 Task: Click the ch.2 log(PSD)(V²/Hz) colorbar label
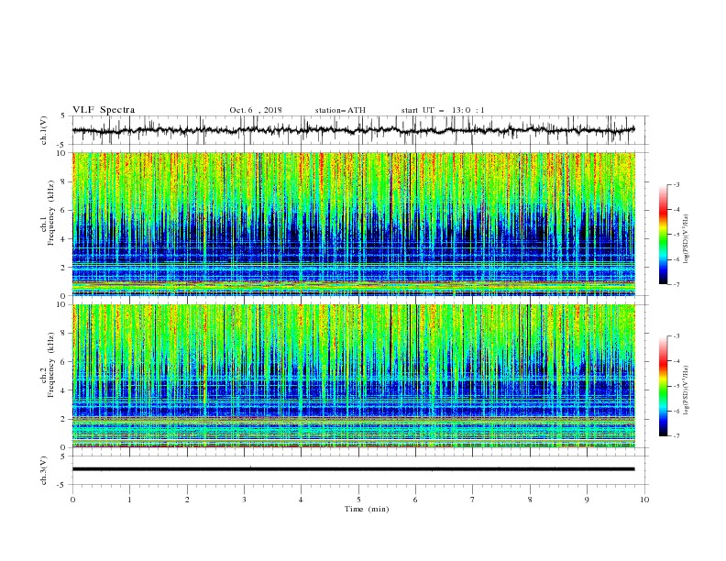pyautogui.click(x=686, y=390)
